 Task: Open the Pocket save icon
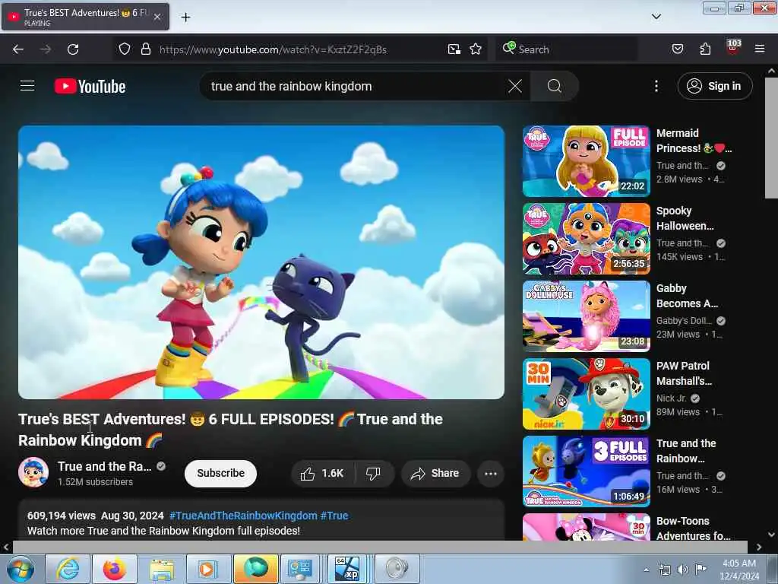pyautogui.click(x=678, y=49)
